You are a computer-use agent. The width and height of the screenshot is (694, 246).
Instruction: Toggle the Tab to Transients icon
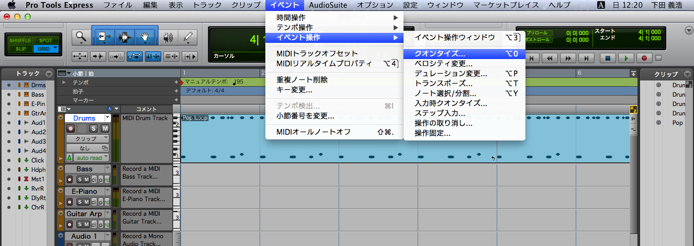[98, 55]
